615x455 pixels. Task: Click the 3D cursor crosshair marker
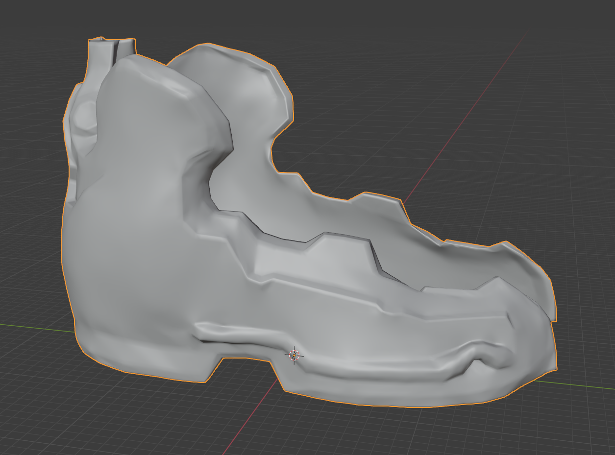point(294,355)
